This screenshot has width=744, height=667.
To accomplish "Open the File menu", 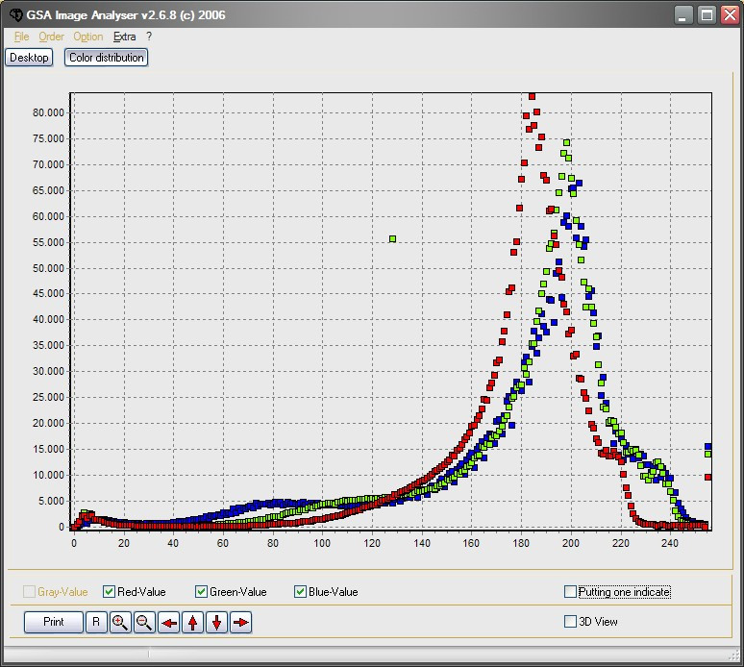I will 22,37.
